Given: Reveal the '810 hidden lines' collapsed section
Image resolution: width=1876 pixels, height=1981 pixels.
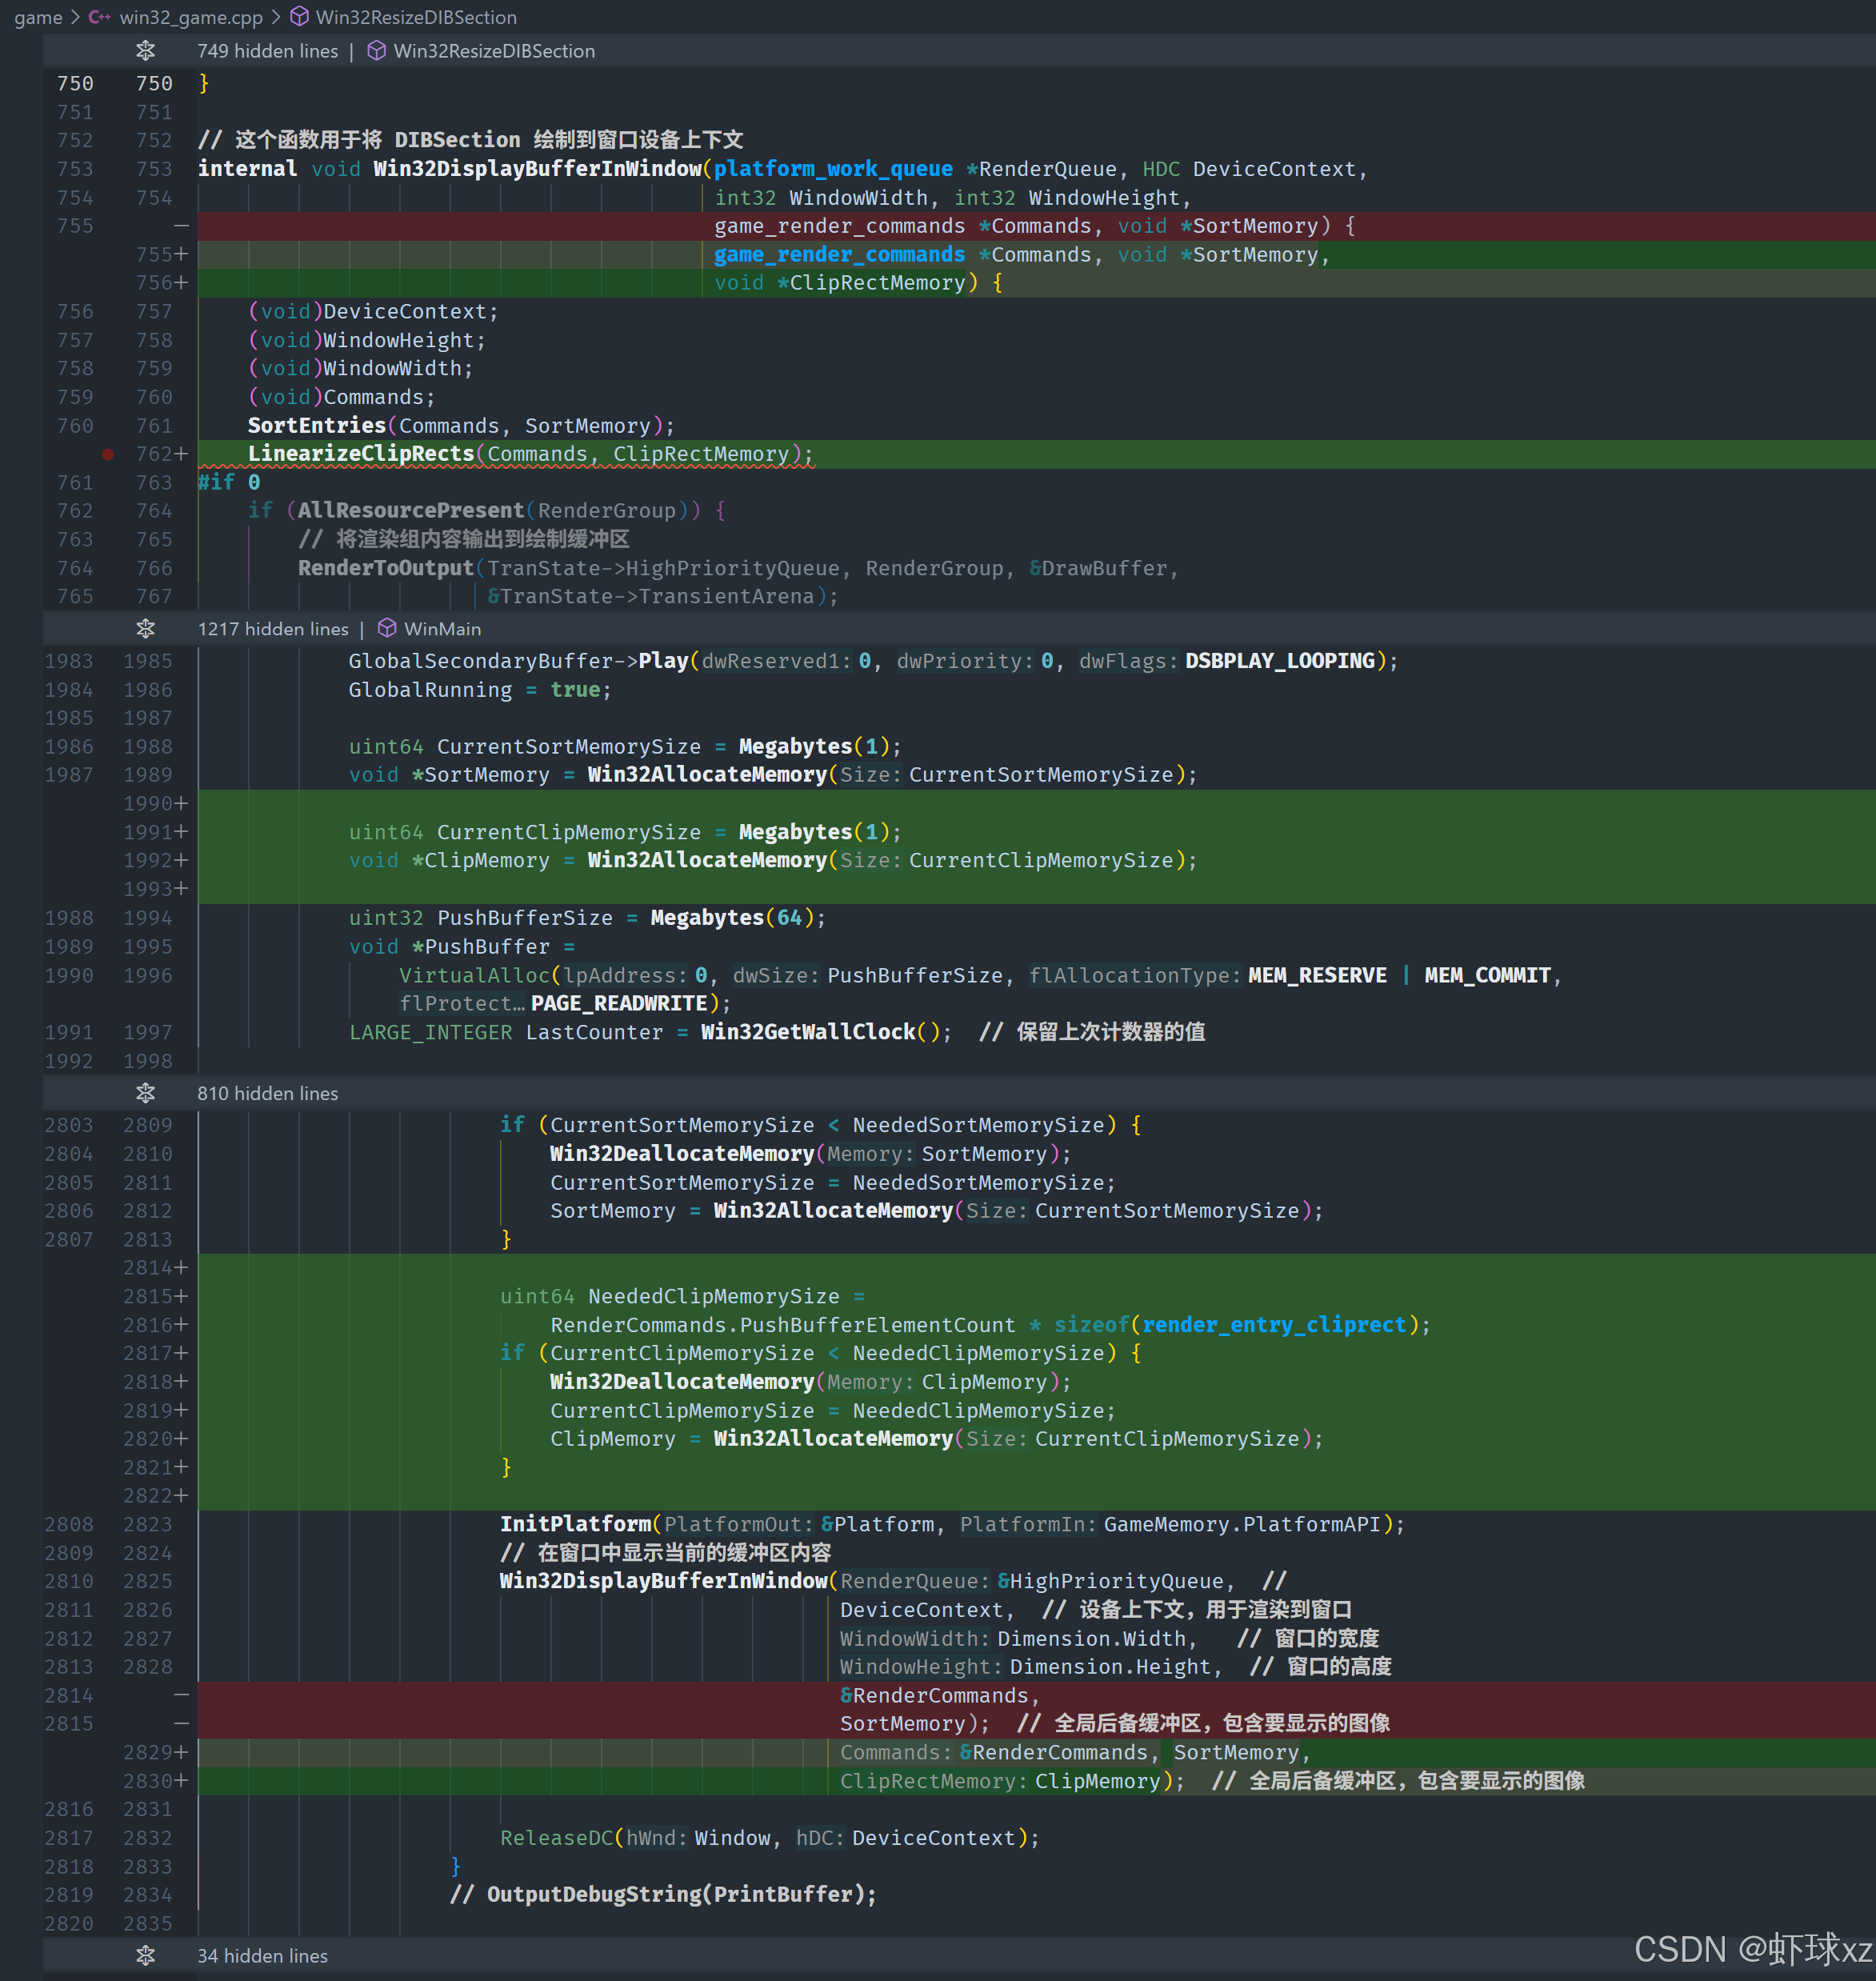Looking at the screenshot, I should click(x=267, y=1093).
